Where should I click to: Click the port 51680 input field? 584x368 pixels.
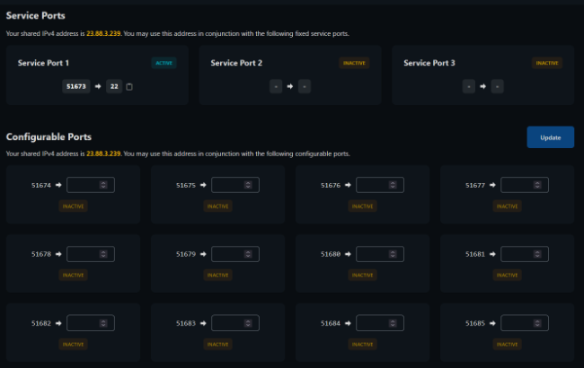coord(374,254)
